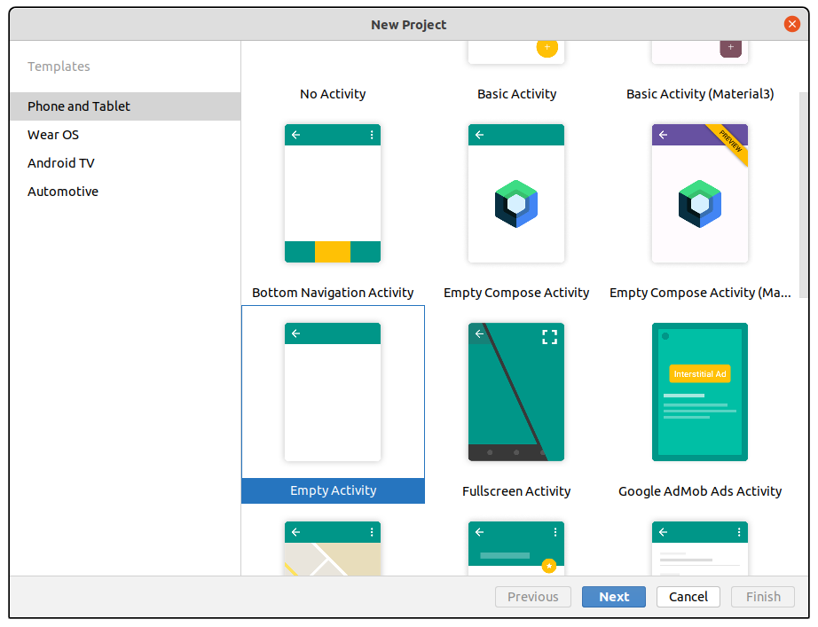Image resolution: width=818 pixels, height=627 pixels.
Task: Click the Google AdMob Ads Activity label
Action: click(700, 491)
